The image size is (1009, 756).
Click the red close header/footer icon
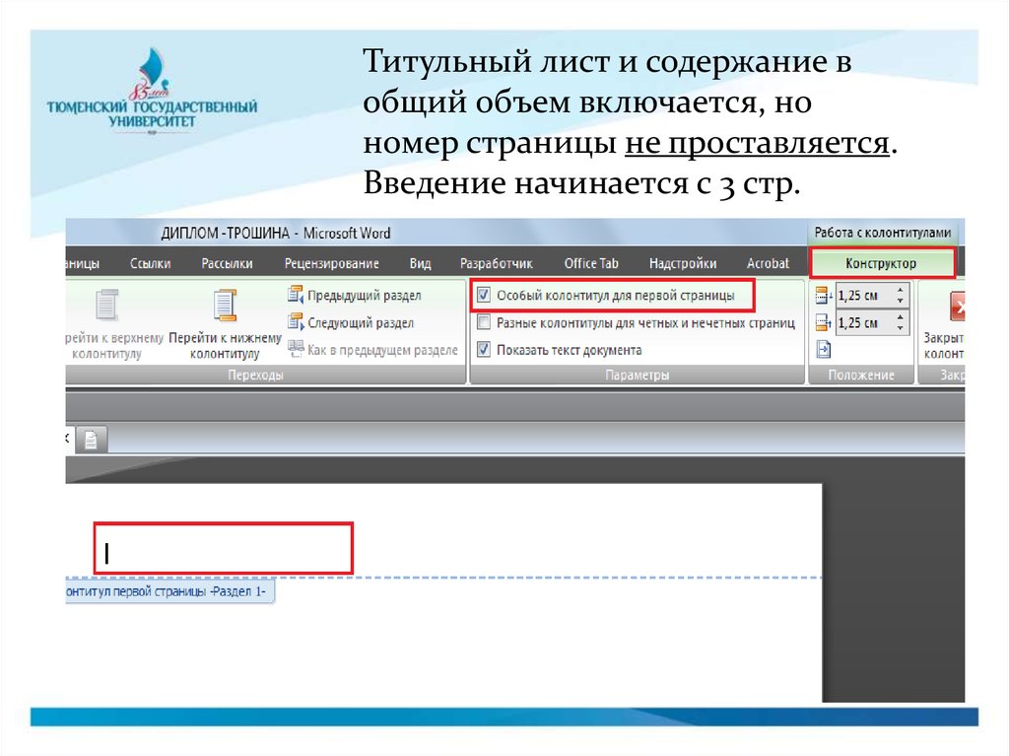pyautogui.click(x=958, y=309)
